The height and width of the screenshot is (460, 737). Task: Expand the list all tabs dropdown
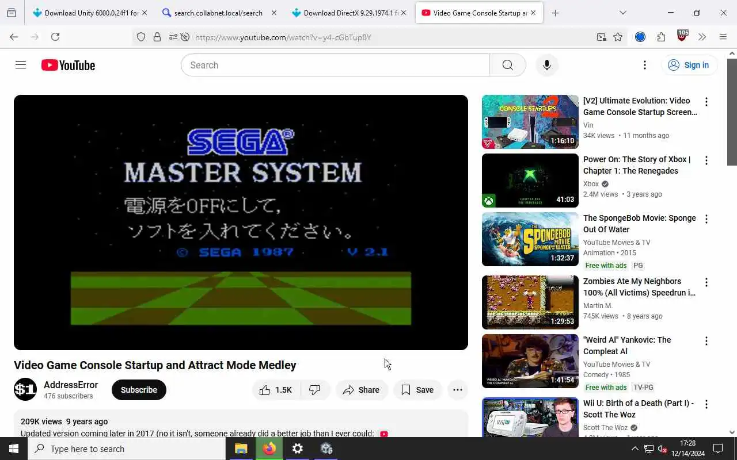click(x=623, y=13)
